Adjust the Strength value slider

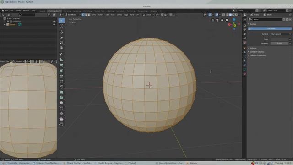(x=280, y=44)
